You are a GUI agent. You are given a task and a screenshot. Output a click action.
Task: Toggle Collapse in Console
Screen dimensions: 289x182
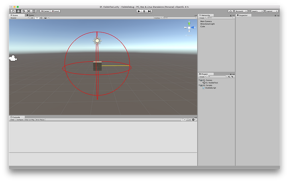[x=20, y=120]
